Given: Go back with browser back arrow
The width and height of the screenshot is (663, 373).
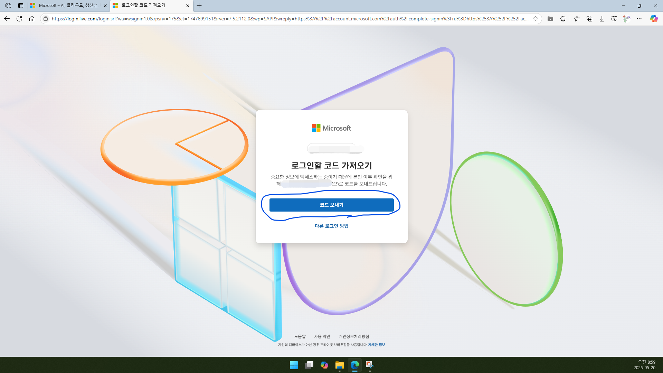Looking at the screenshot, I should click(x=7, y=19).
